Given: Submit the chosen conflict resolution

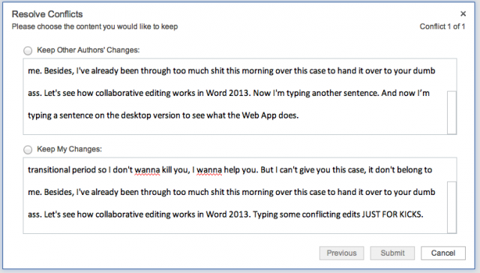Looking at the screenshot, I should 392,253.
